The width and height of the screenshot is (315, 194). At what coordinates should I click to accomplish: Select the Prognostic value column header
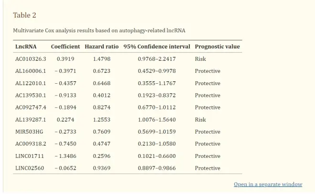click(x=217, y=47)
